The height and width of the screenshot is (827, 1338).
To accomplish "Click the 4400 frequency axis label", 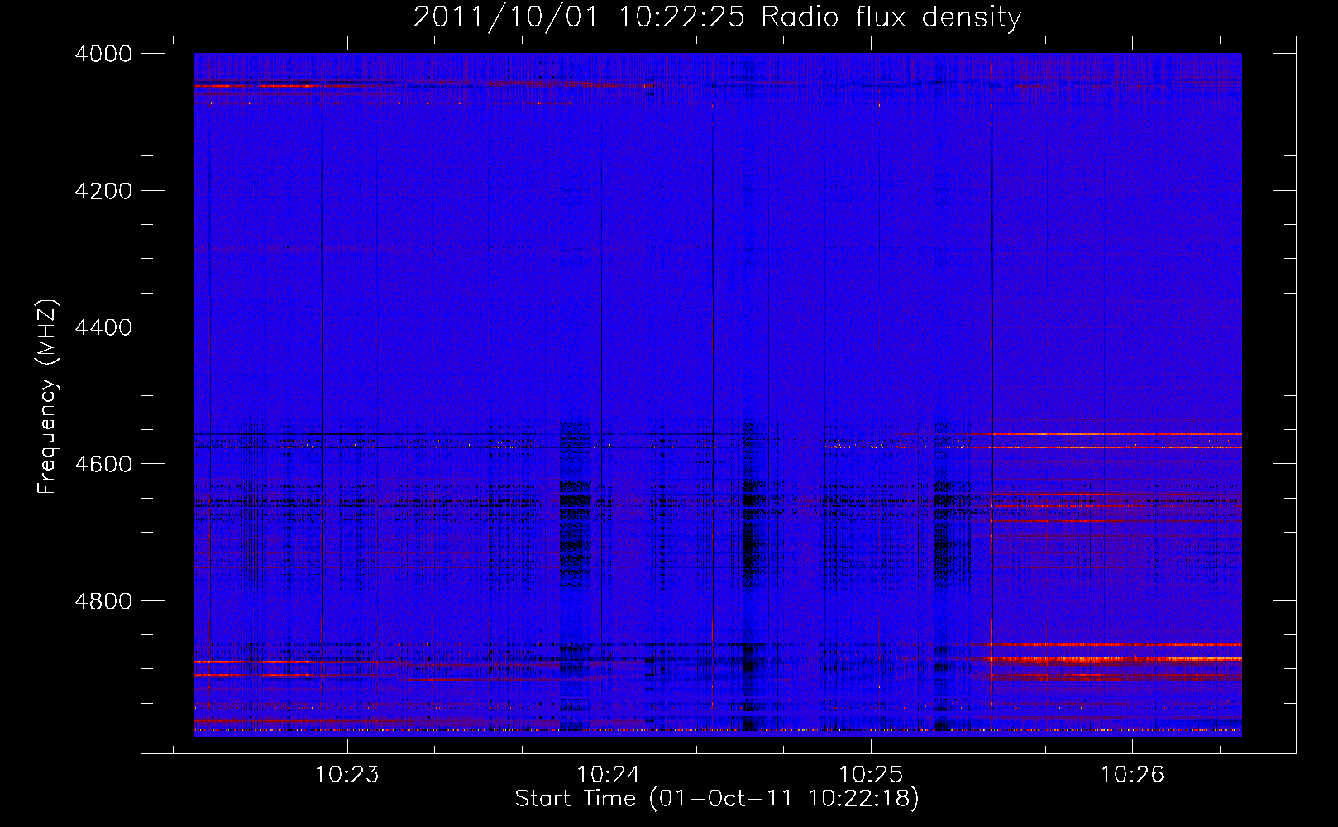I will click(x=103, y=327).
